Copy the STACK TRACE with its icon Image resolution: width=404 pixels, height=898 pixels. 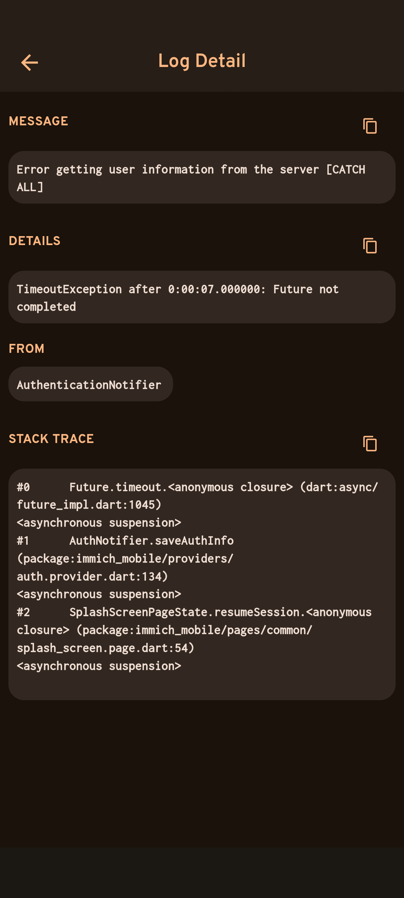(370, 443)
